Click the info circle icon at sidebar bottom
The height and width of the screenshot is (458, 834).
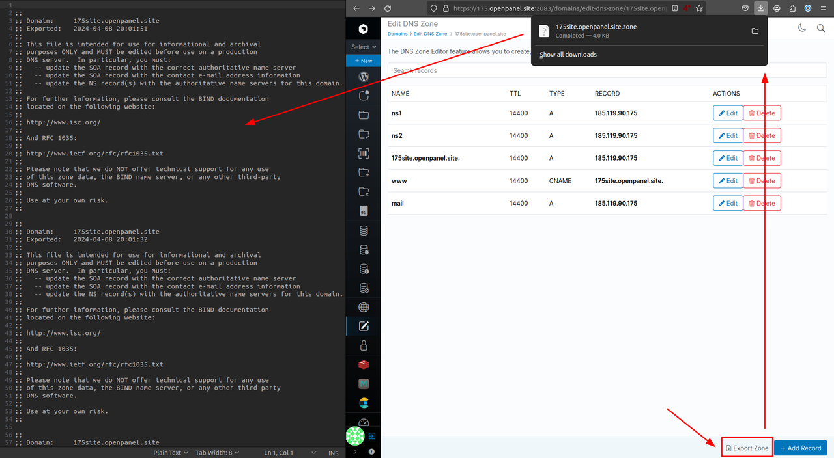pyautogui.click(x=371, y=451)
